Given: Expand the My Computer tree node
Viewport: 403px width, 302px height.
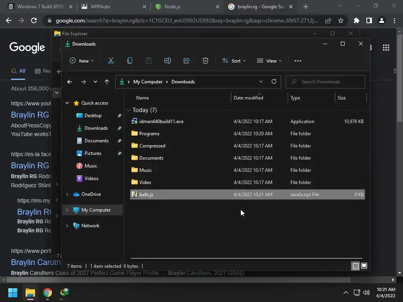Looking at the screenshot, I should tap(67, 210).
